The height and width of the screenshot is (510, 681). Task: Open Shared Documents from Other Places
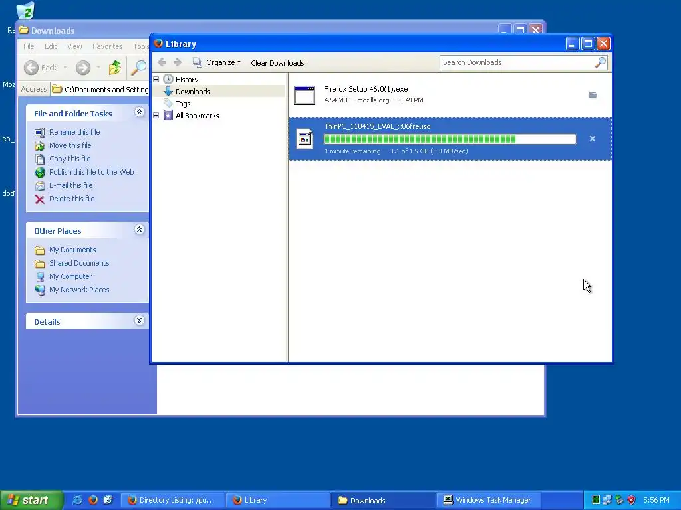(79, 263)
